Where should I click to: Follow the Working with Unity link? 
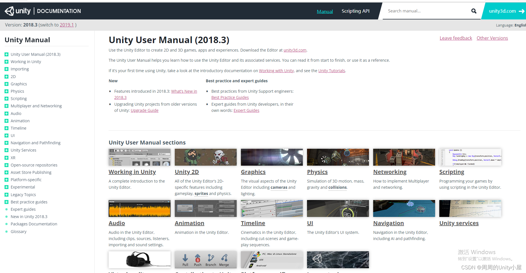click(276, 71)
